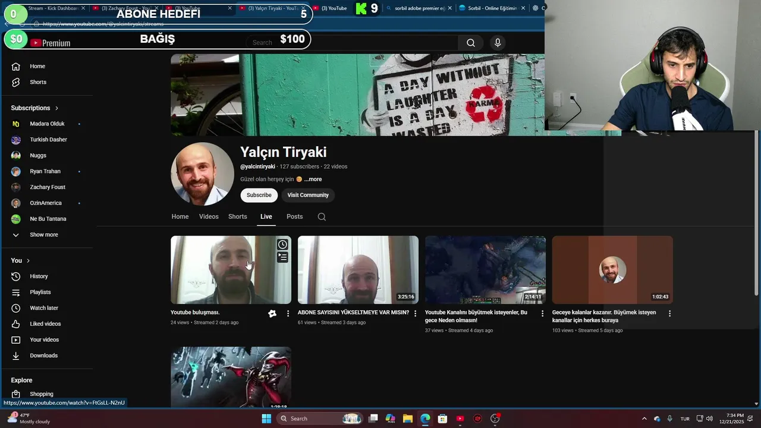Open Your videos in sidebar
Screen dimensions: 761x428
tap(45, 339)
